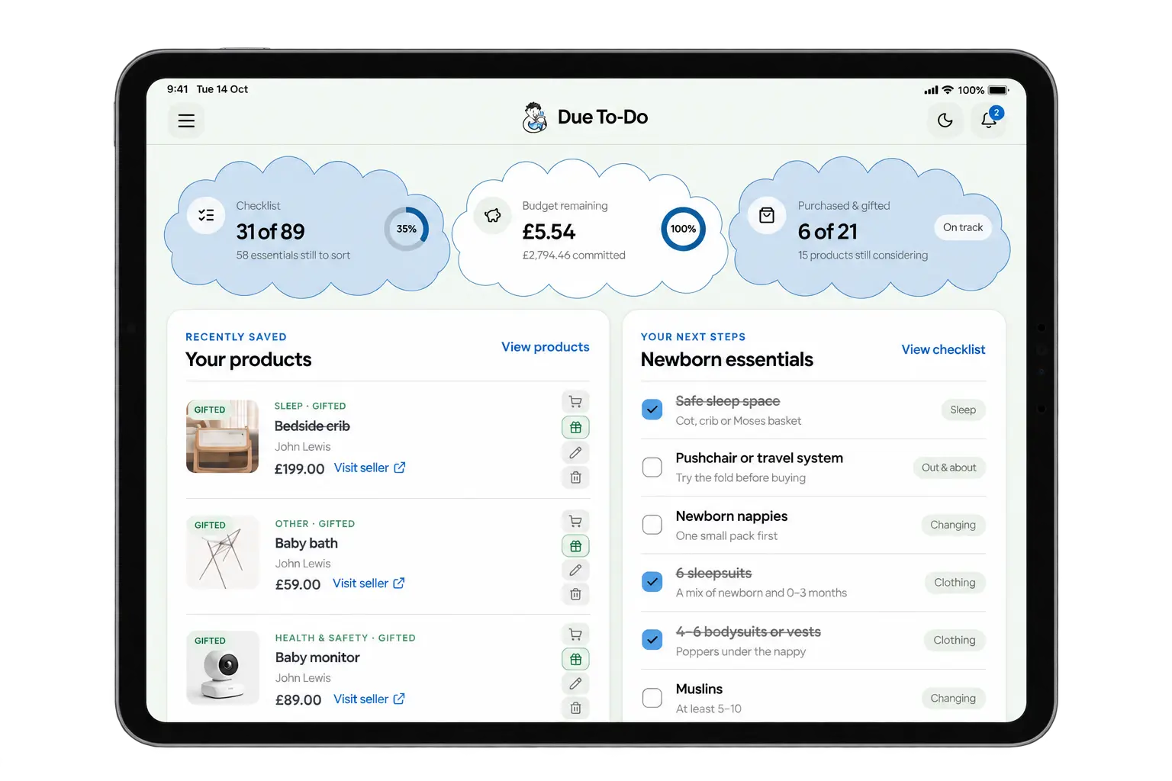This screenshot has width=1172, height=781.
Task: Uncheck 4-6 bodysuits or vests checkbox
Action: click(x=652, y=640)
